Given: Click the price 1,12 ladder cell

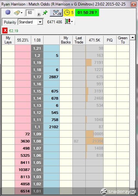Looking at the screenshot, I should point(37,113).
